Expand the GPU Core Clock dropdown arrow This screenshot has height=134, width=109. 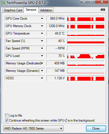(42, 19)
